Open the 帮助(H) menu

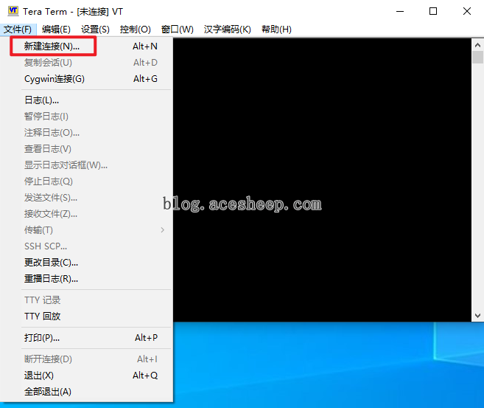pos(276,30)
